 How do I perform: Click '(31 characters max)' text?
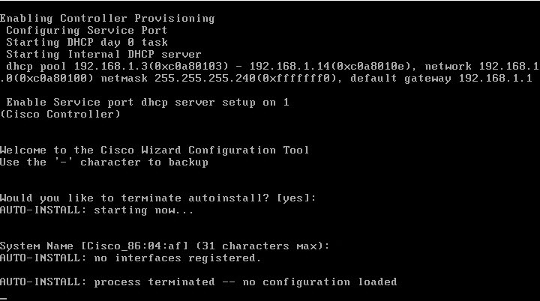pyautogui.click(x=262, y=246)
